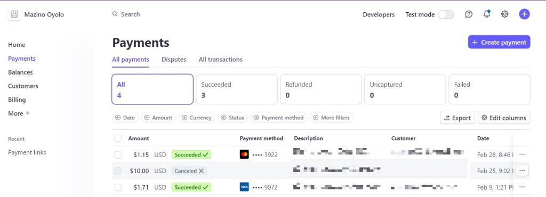
Task: Click the purple plus create icon
Action: tap(525, 14)
